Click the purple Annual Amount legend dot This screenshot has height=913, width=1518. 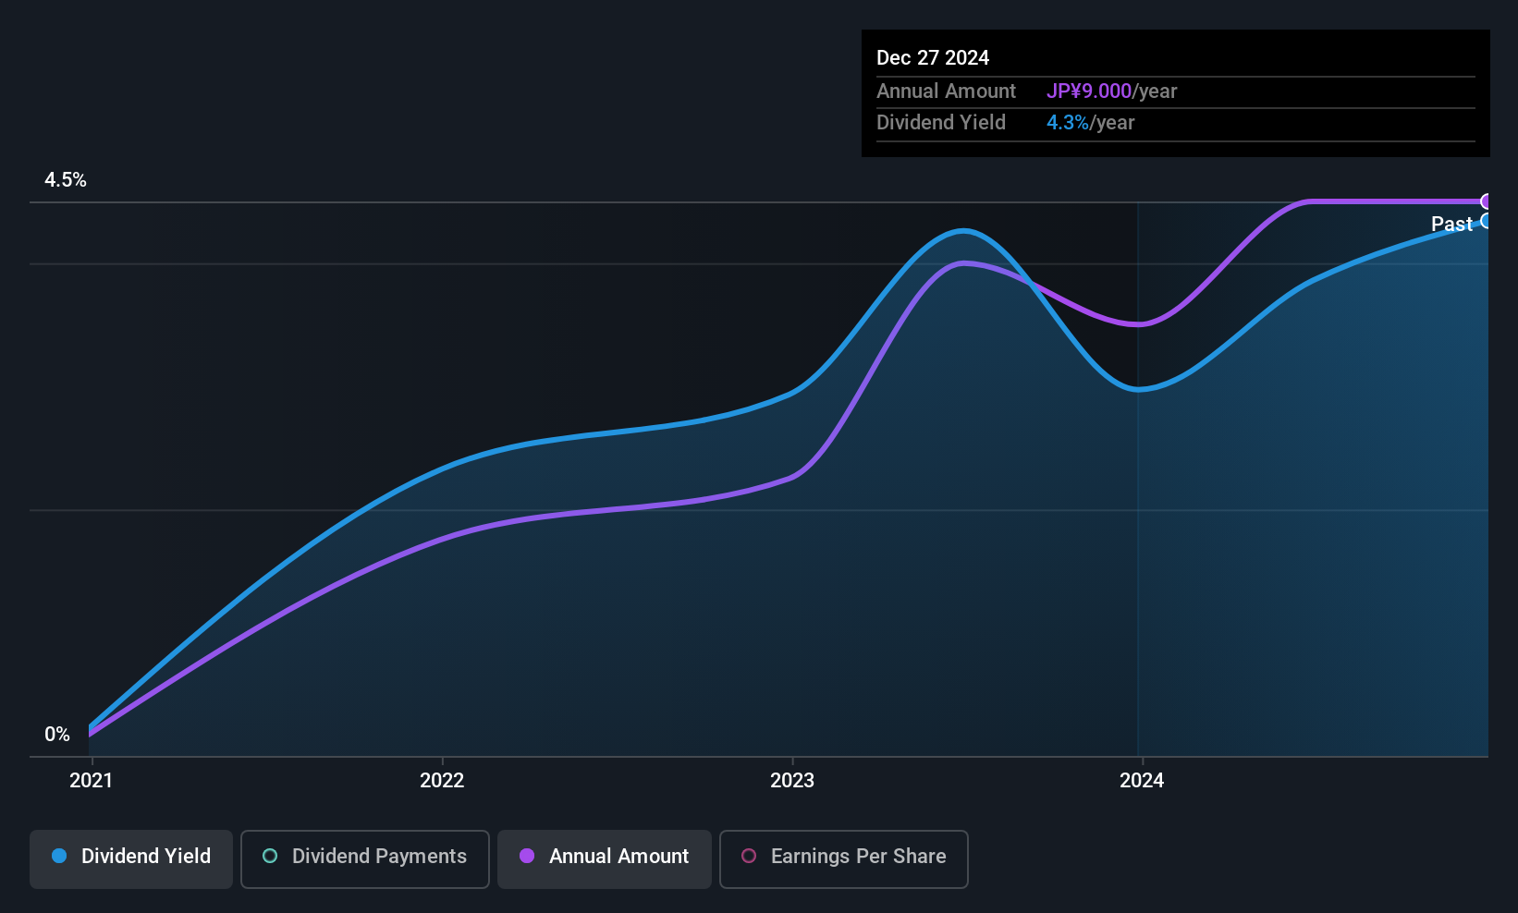527,856
